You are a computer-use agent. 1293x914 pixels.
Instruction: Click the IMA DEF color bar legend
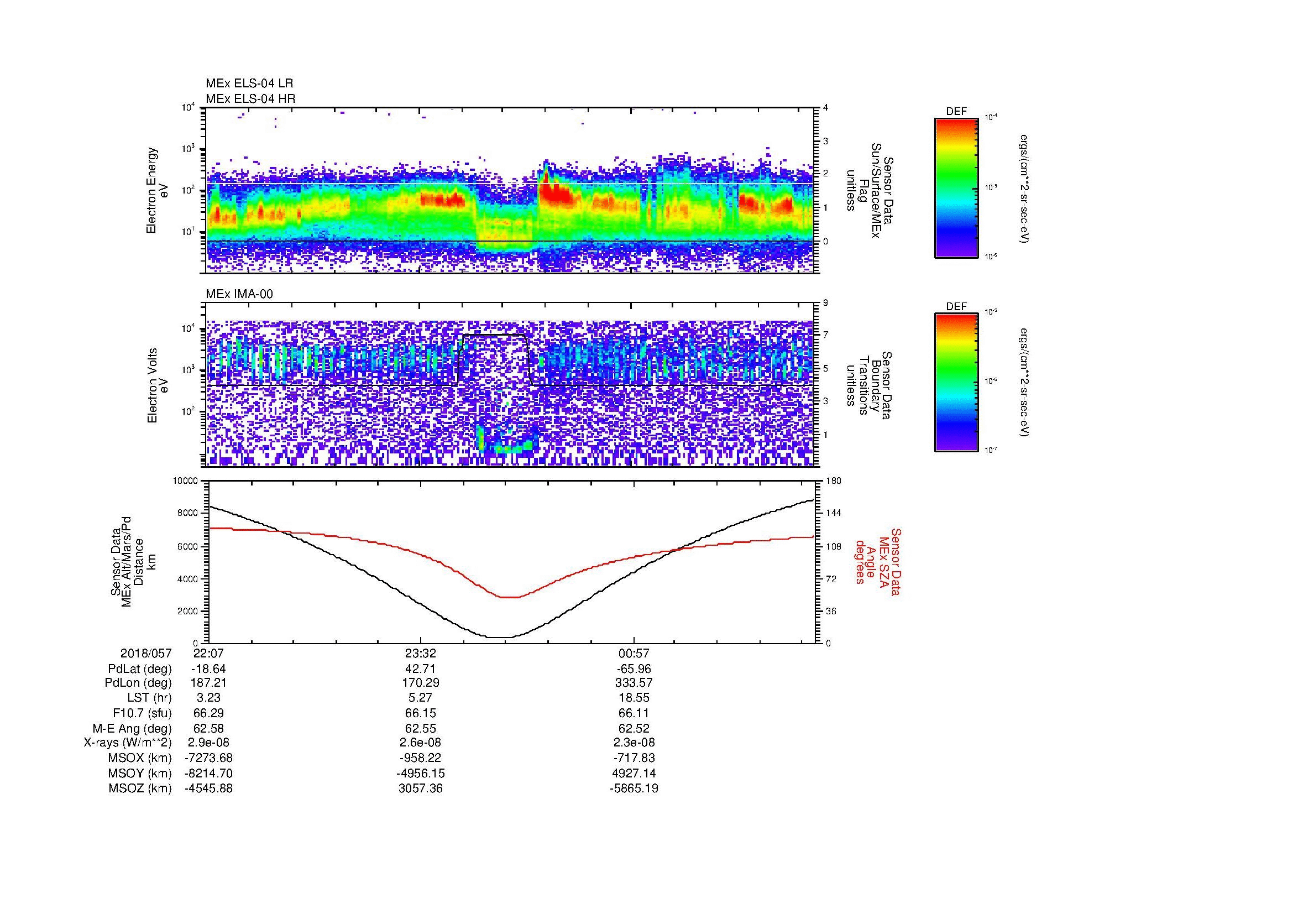coord(956,383)
